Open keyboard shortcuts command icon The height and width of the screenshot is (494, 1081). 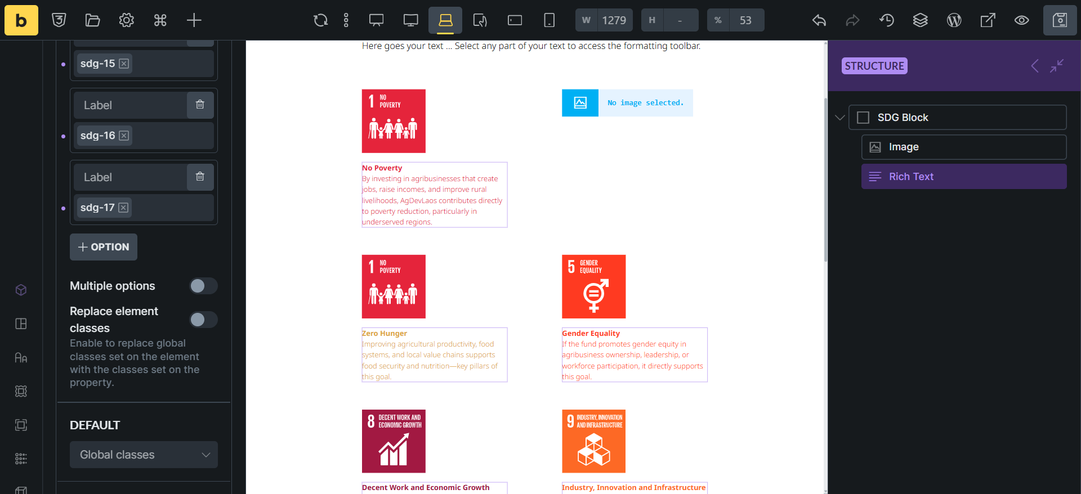160,20
